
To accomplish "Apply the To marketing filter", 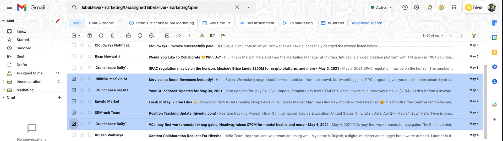I will click(x=298, y=23).
